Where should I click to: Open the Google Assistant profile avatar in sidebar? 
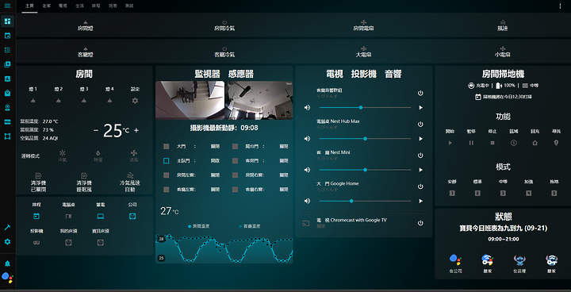[7, 277]
